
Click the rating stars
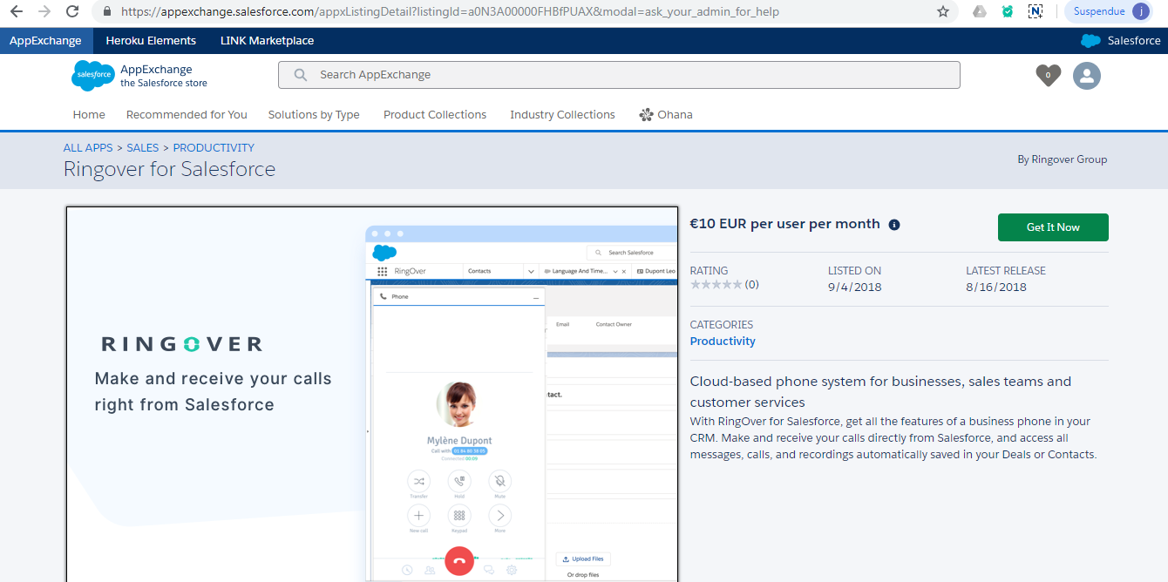[716, 285]
